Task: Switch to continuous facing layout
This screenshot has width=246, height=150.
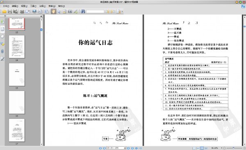Action: click(206, 148)
